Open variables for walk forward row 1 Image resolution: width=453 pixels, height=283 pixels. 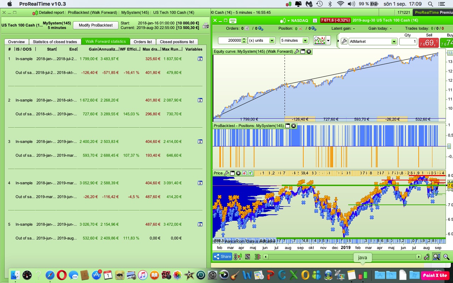(x=200, y=59)
